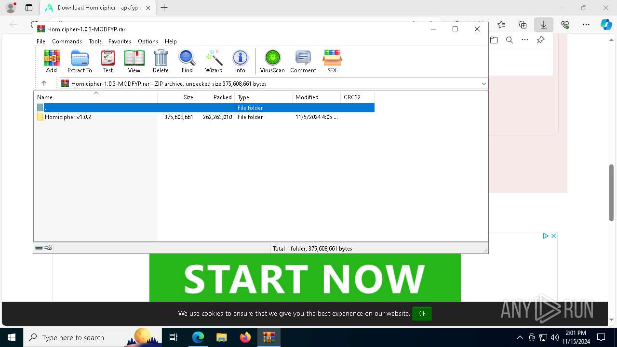This screenshot has width=617, height=347.
Task: Expand the archive path dropdown
Action: point(483,83)
